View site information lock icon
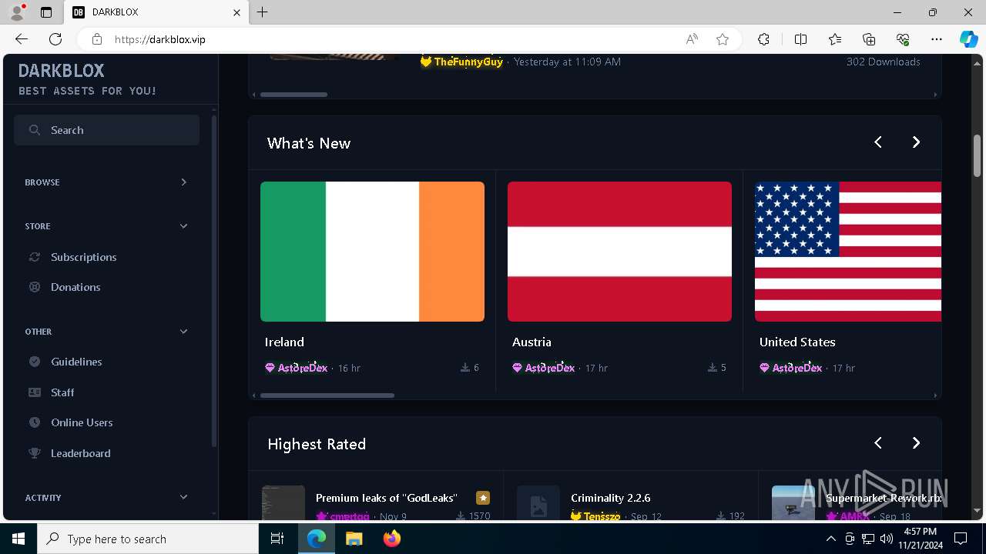 click(x=96, y=39)
